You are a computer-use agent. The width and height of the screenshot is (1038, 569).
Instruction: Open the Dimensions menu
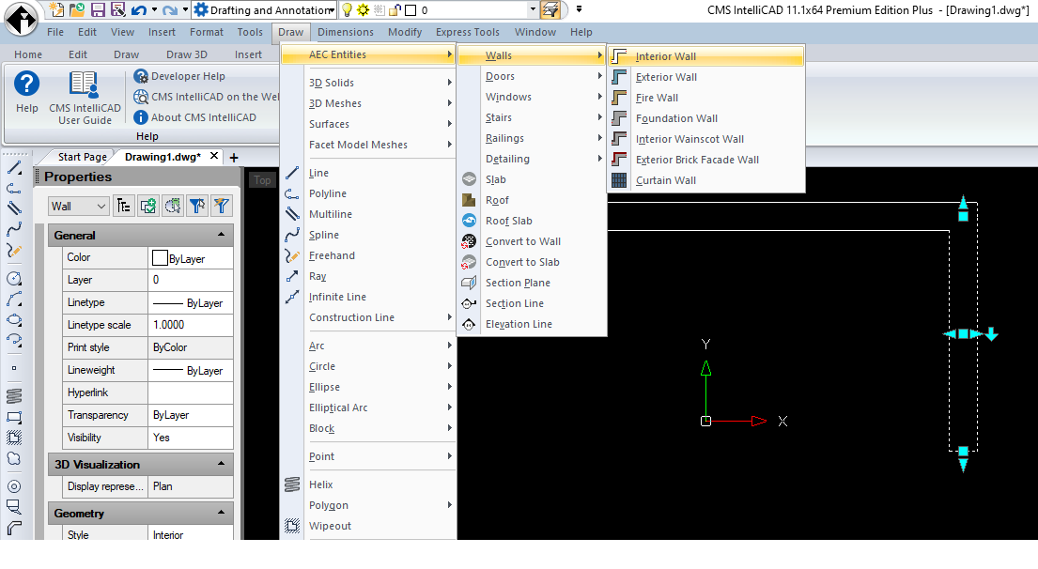(x=346, y=32)
